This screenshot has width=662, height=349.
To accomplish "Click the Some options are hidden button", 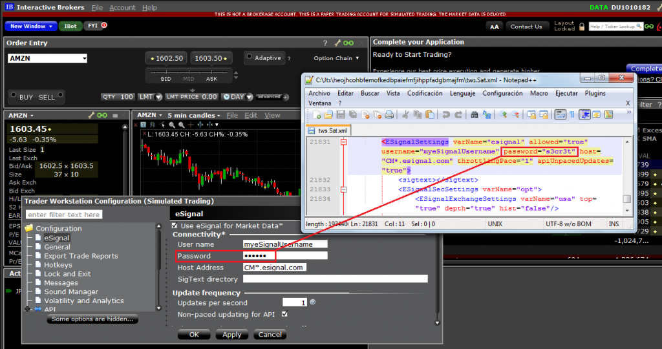I will pyautogui.click(x=92, y=319).
